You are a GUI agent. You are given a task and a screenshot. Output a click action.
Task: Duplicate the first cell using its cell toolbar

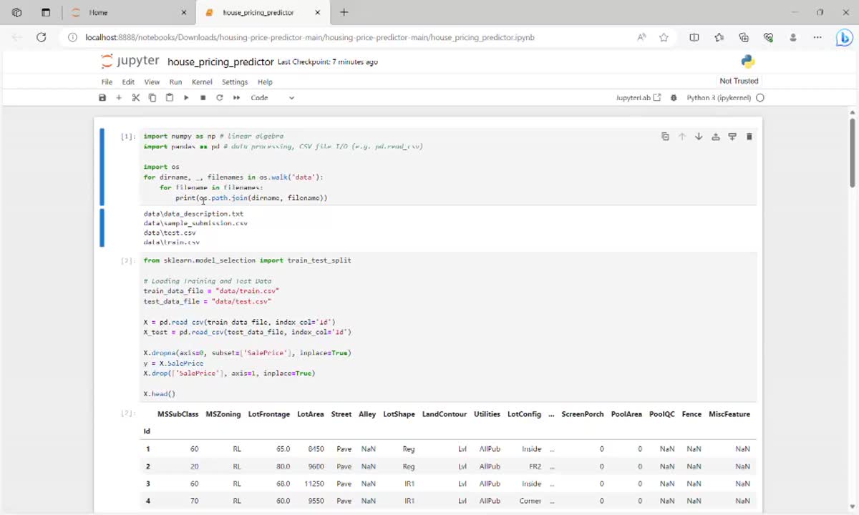(665, 137)
